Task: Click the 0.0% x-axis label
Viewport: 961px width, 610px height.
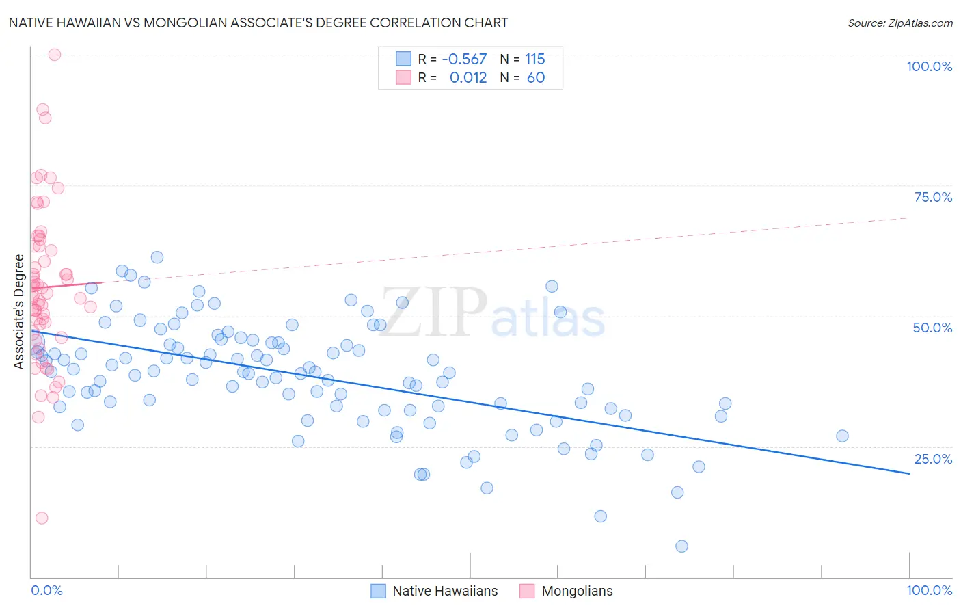Action: pos(46,590)
